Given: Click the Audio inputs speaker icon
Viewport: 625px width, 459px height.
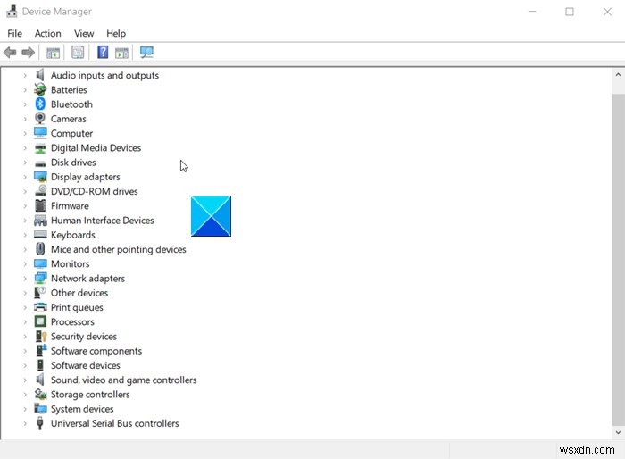Looking at the screenshot, I should pos(40,75).
